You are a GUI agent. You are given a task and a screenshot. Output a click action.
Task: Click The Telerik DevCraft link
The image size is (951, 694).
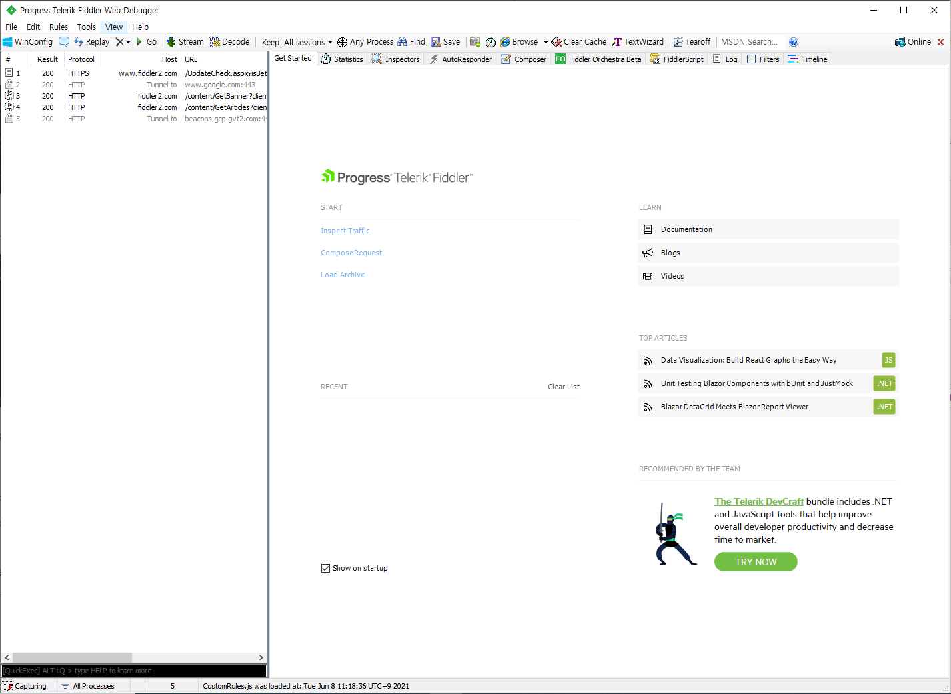(759, 501)
